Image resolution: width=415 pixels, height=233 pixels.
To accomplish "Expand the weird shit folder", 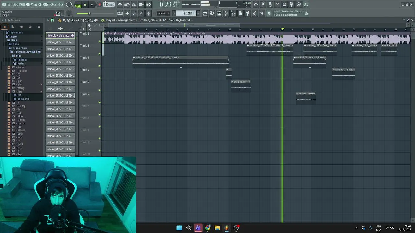I will pos(23,99).
